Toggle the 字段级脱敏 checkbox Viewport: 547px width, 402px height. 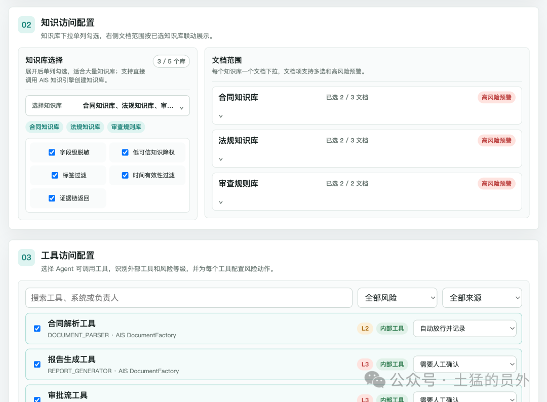52,152
